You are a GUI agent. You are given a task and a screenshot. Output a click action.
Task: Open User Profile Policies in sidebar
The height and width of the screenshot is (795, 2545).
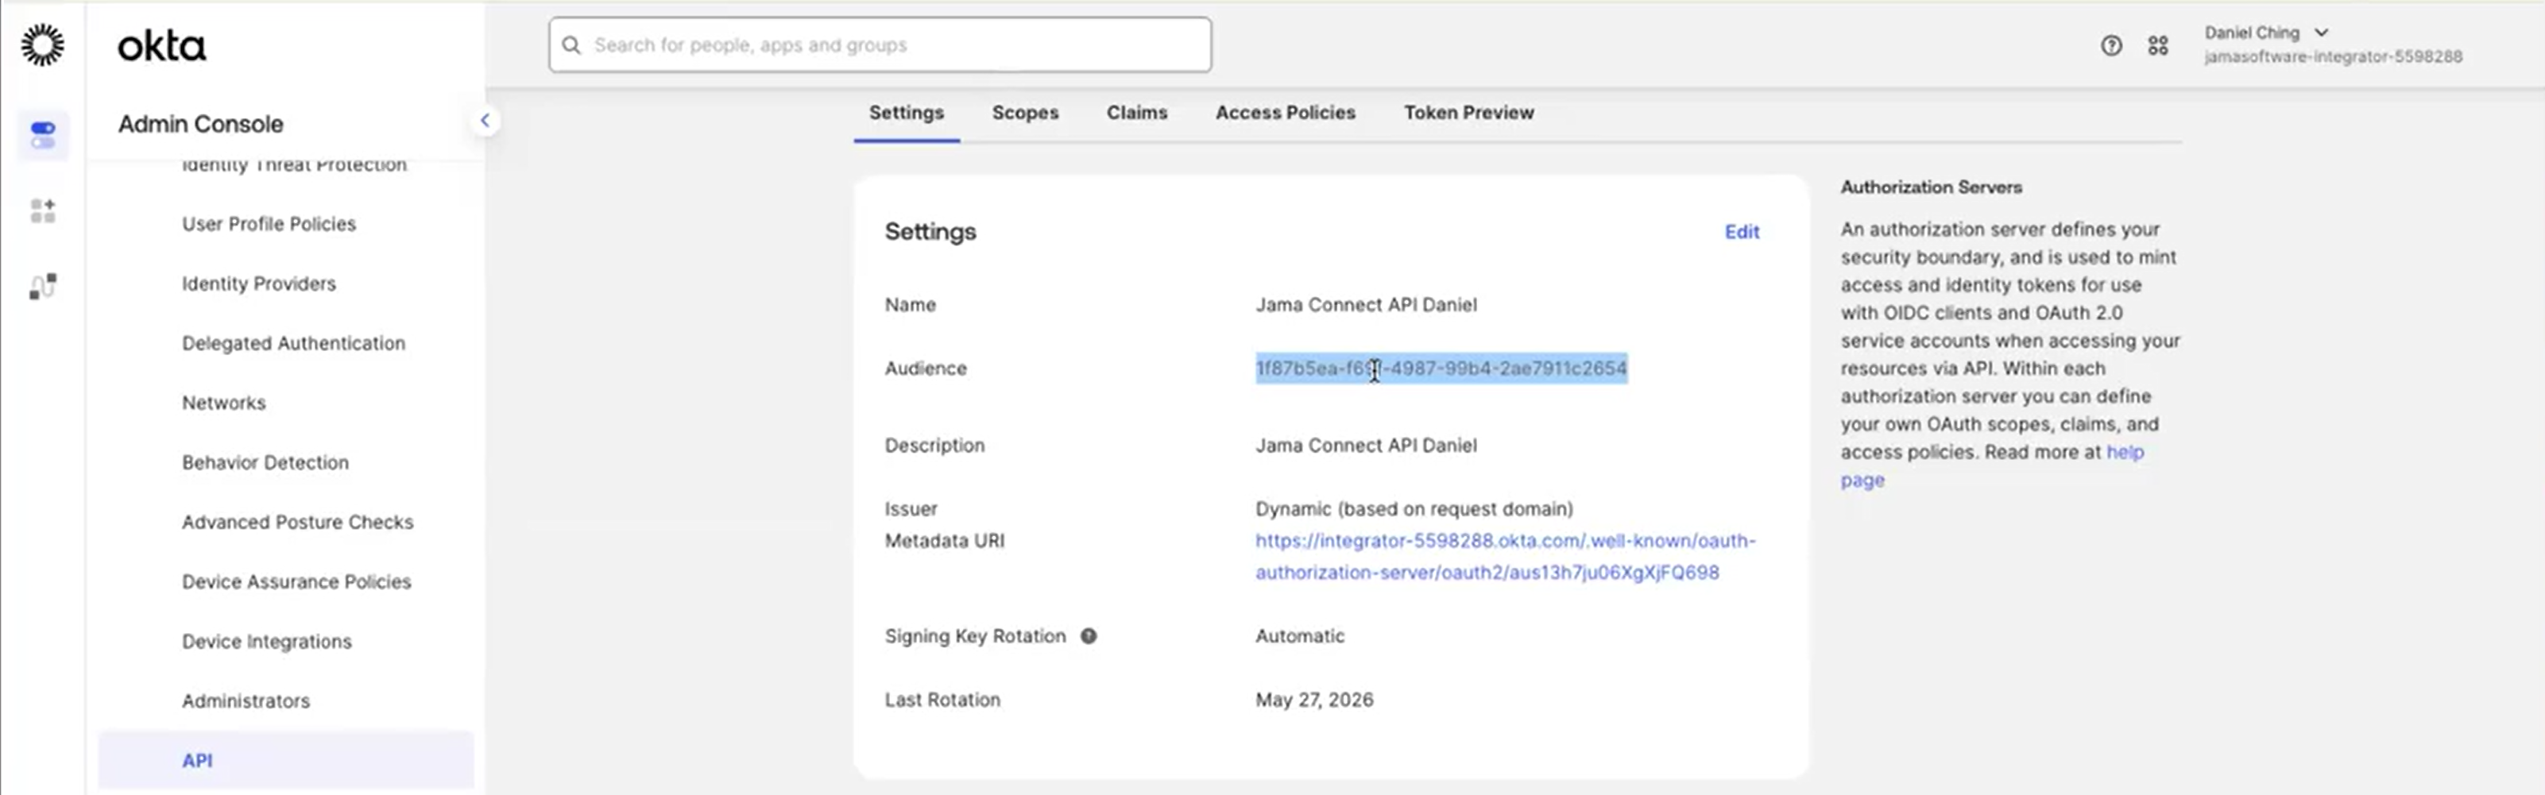[269, 224]
